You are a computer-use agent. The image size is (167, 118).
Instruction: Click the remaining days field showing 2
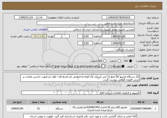point(62,36)
